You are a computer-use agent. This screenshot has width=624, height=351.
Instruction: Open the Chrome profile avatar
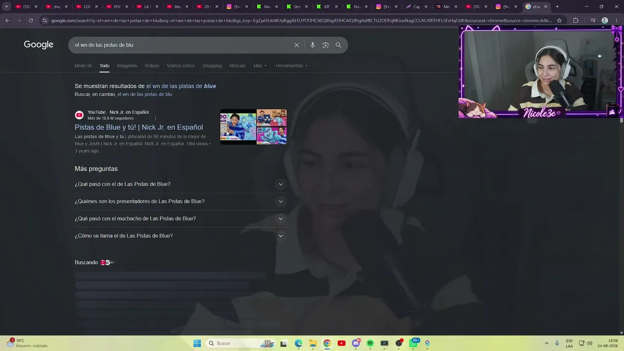(604, 20)
